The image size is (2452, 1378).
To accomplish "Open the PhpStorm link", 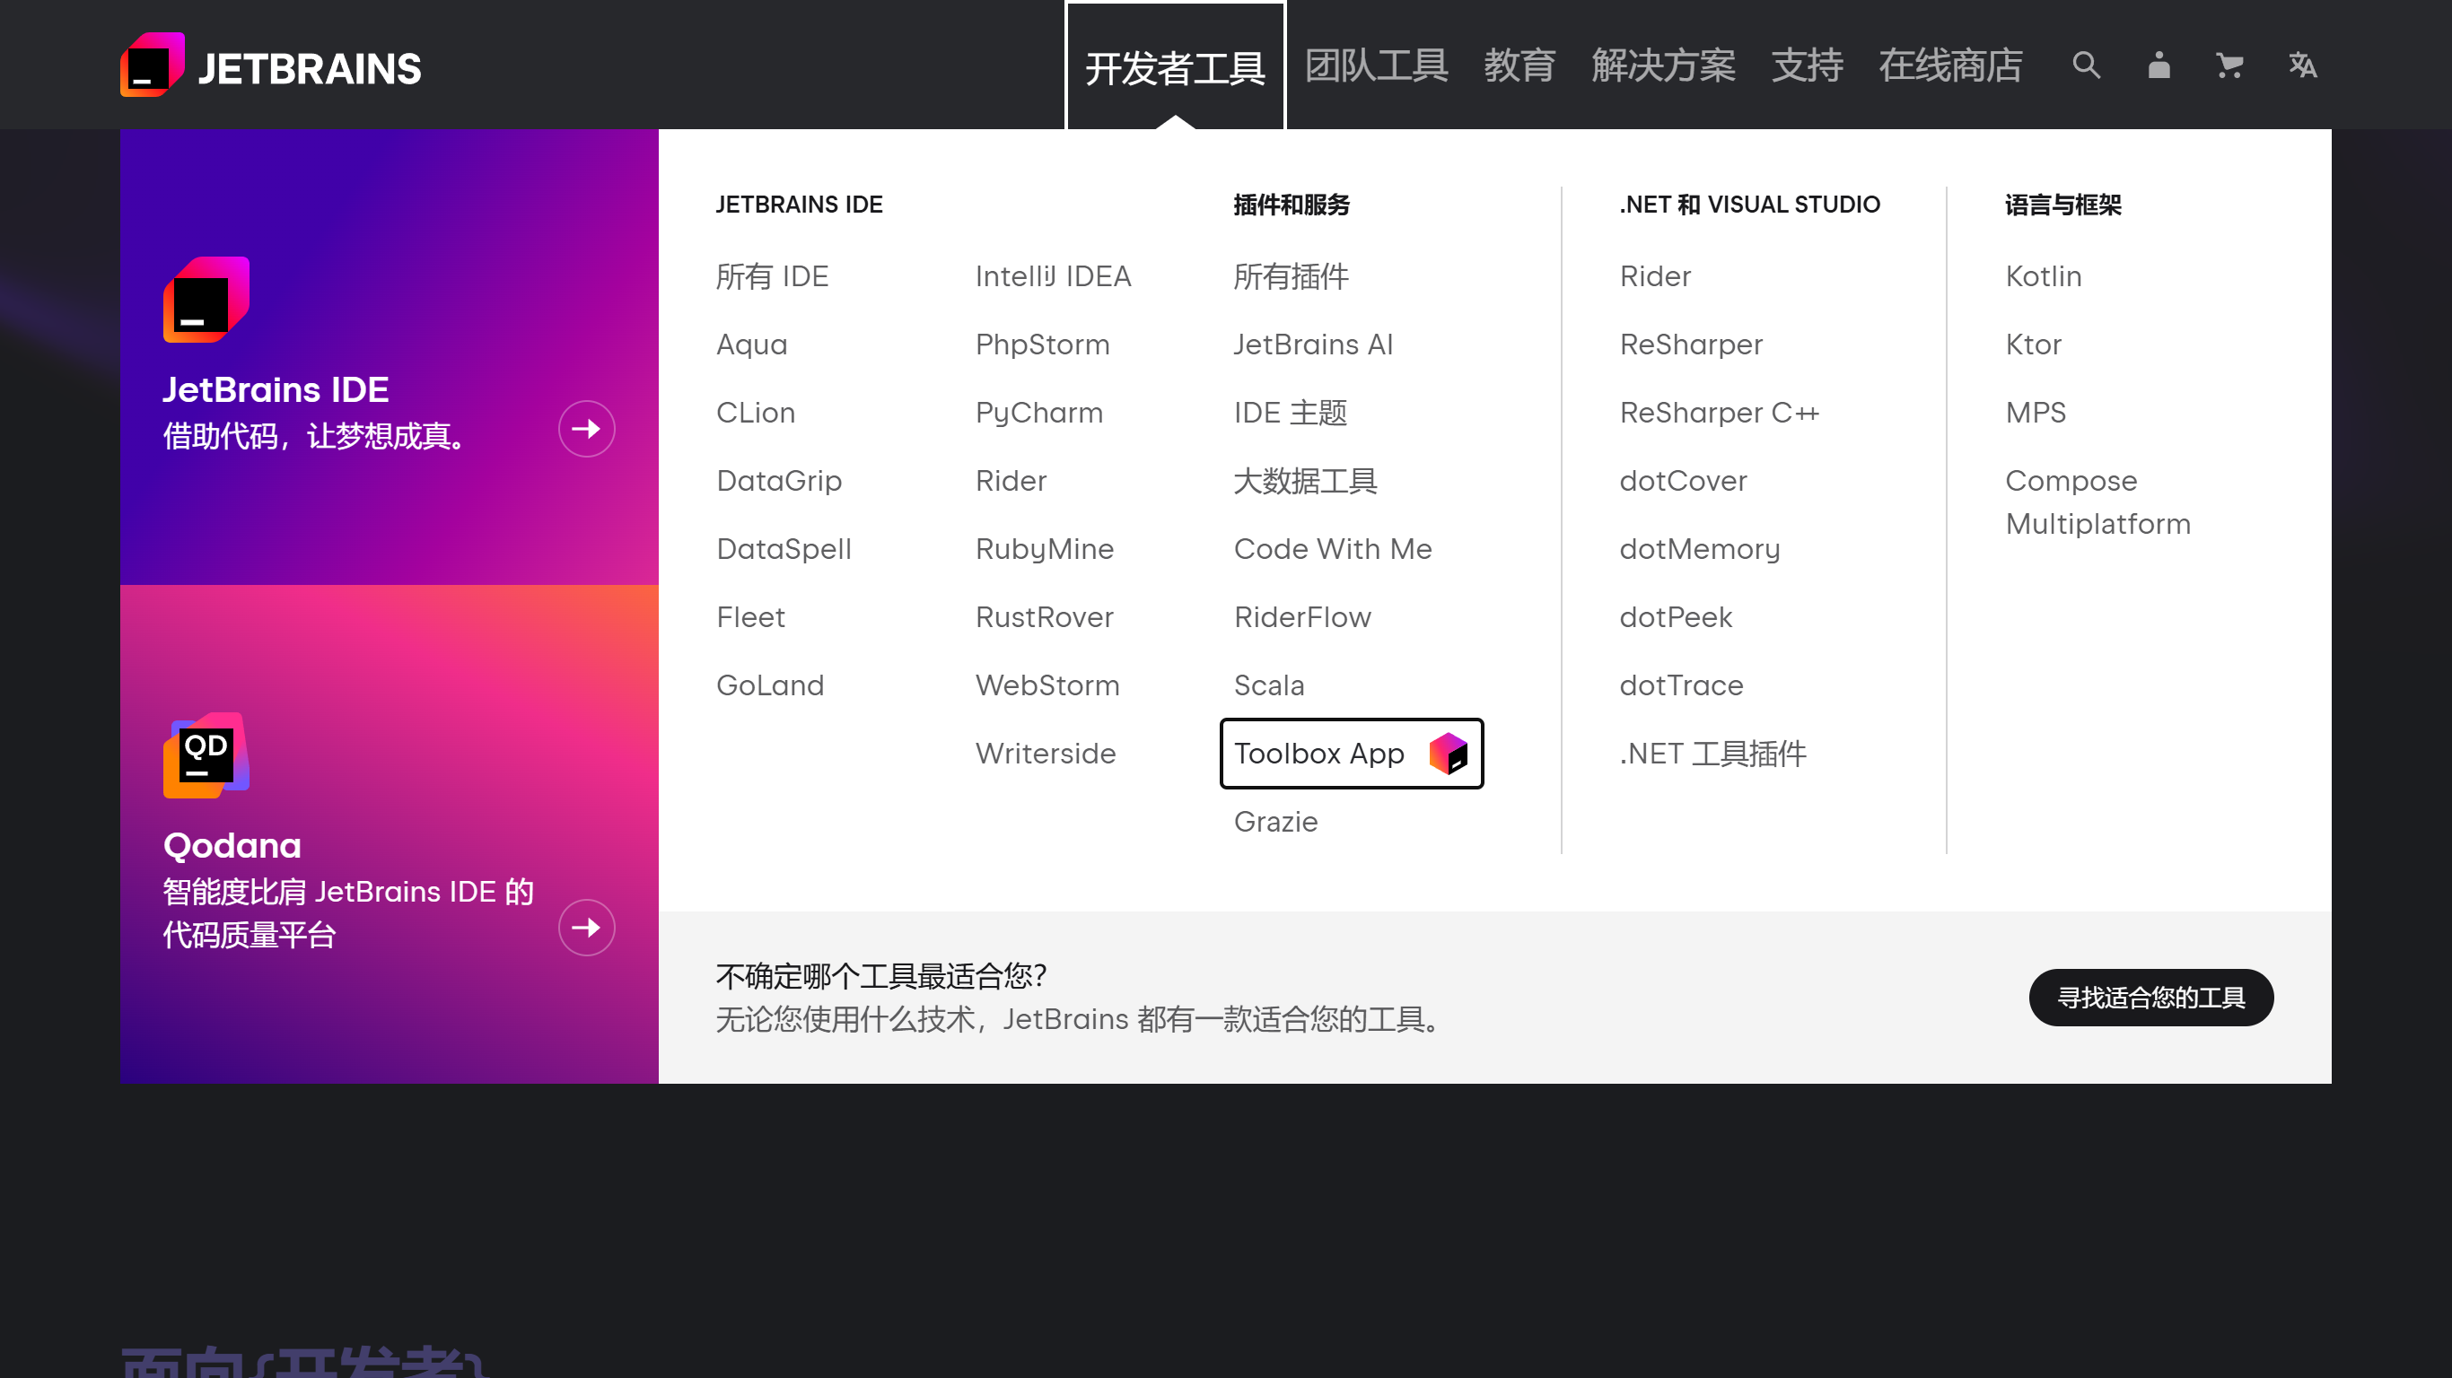I will [1042, 344].
